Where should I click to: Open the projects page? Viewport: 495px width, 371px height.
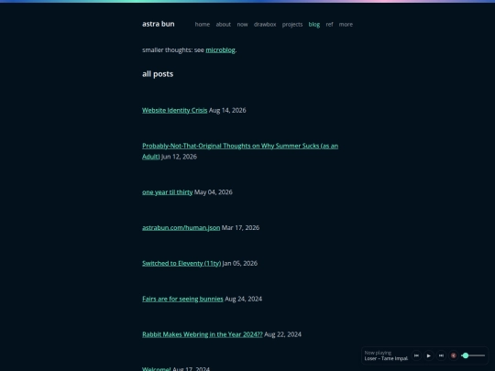tap(292, 25)
